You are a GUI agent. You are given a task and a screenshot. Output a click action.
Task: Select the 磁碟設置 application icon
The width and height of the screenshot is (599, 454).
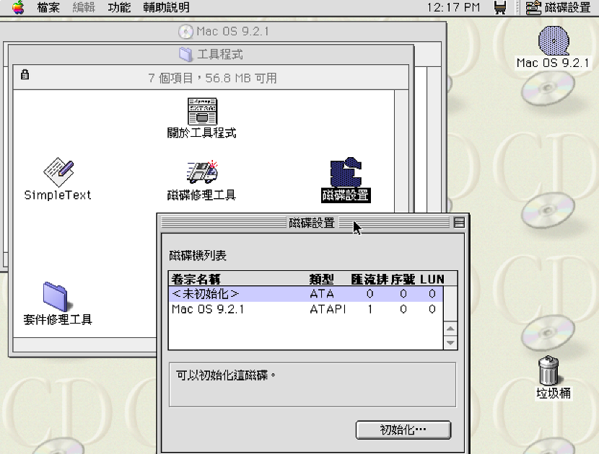pos(346,172)
